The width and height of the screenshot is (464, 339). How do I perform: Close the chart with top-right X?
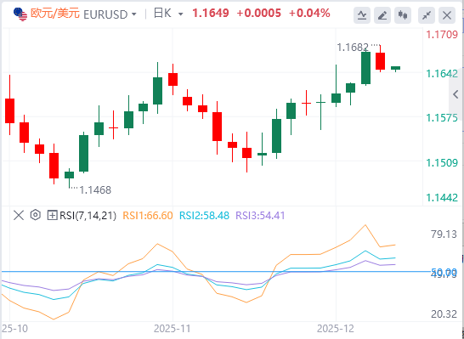pyautogui.click(x=447, y=14)
